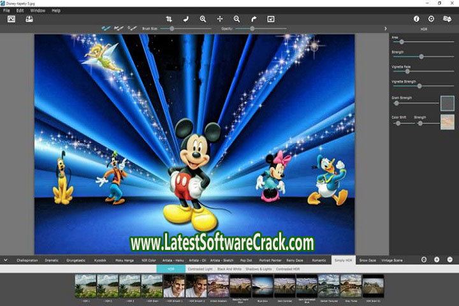Viewport: 459px width, 306px height.
Task: Open the Edit menu
Action: coord(20,11)
